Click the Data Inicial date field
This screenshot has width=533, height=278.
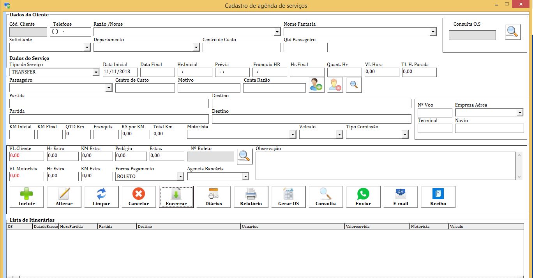pos(120,72)
